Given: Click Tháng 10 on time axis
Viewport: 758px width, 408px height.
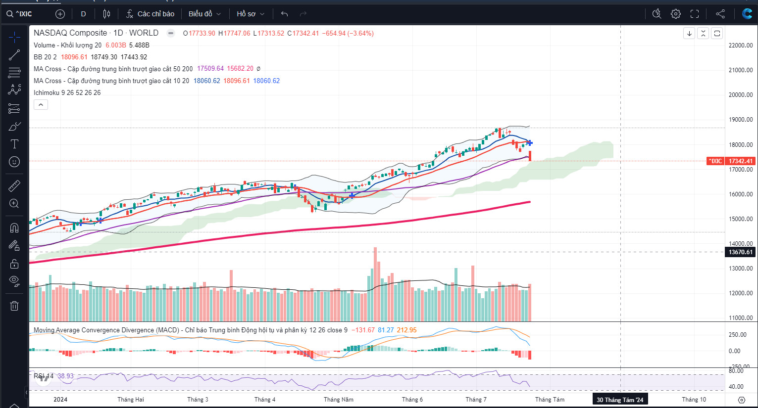Looking at the screenshot, I should pos(694,400).
